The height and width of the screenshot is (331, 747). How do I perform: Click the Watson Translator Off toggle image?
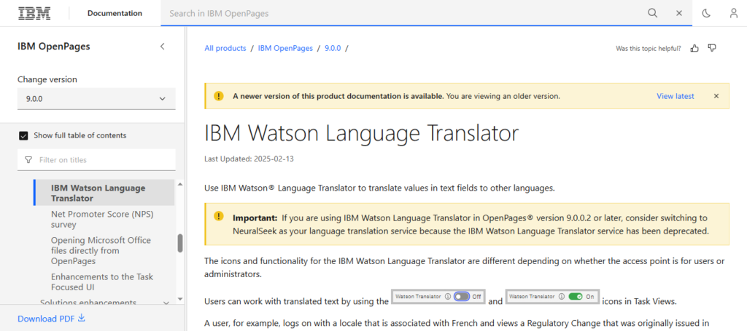tap(438, 296)
